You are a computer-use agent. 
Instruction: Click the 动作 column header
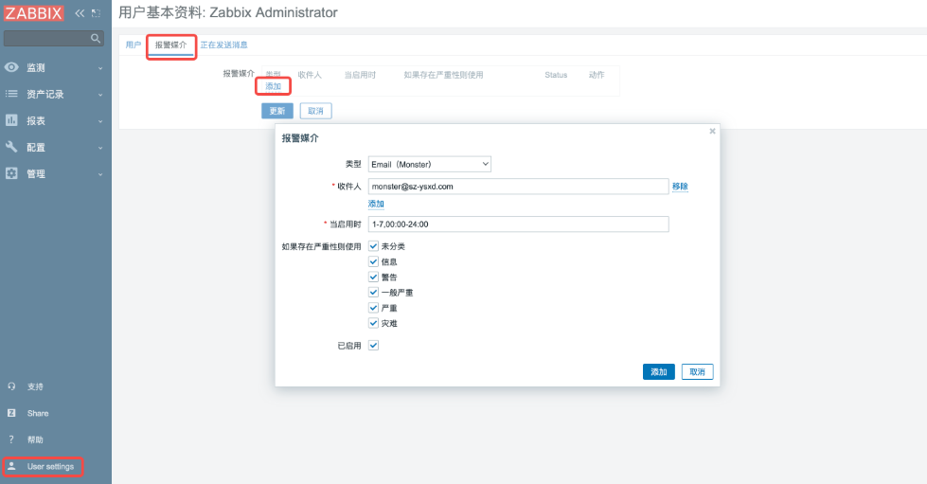click(597, 75)
